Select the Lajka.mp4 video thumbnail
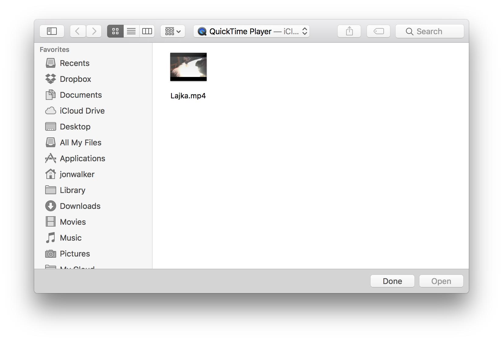 (188, 67)
